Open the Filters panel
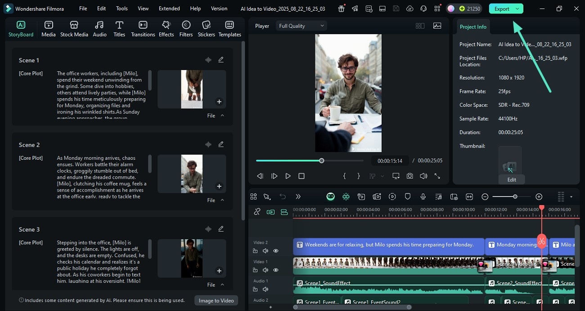 tap(186, 29)
